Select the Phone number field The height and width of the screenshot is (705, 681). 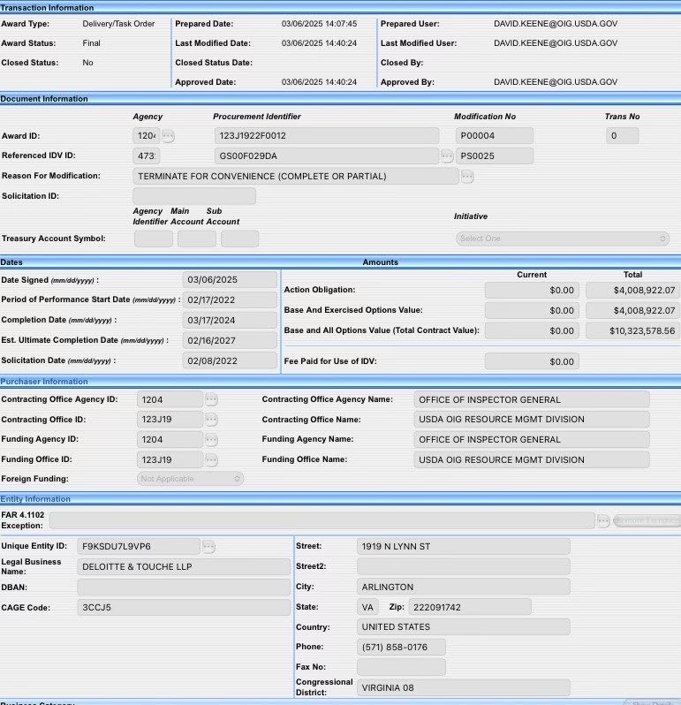click(401, 648)
